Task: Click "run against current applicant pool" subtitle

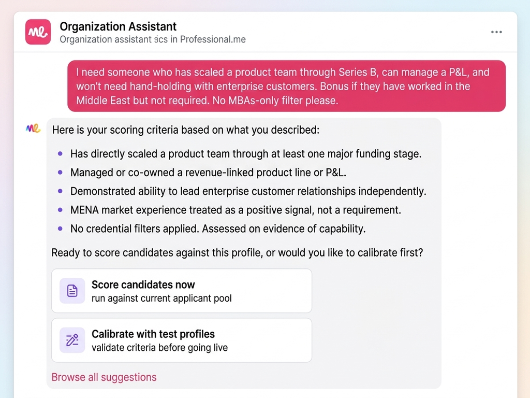Action: point(161,298)
